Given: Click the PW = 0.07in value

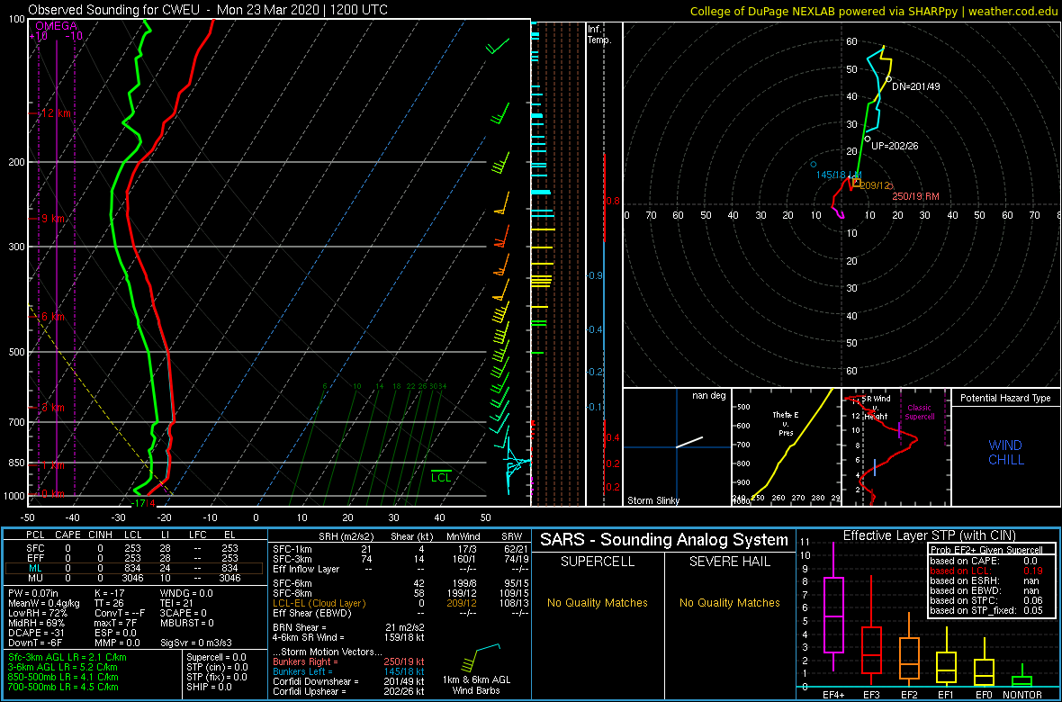Looking at the screenshot, I should pos(35,593).
